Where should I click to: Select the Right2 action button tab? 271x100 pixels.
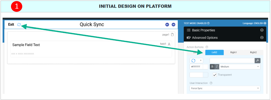click(253, 53)
